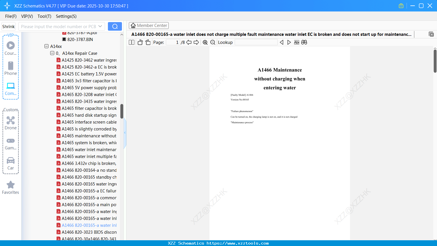Find previous lookup match

click(281, 42)
